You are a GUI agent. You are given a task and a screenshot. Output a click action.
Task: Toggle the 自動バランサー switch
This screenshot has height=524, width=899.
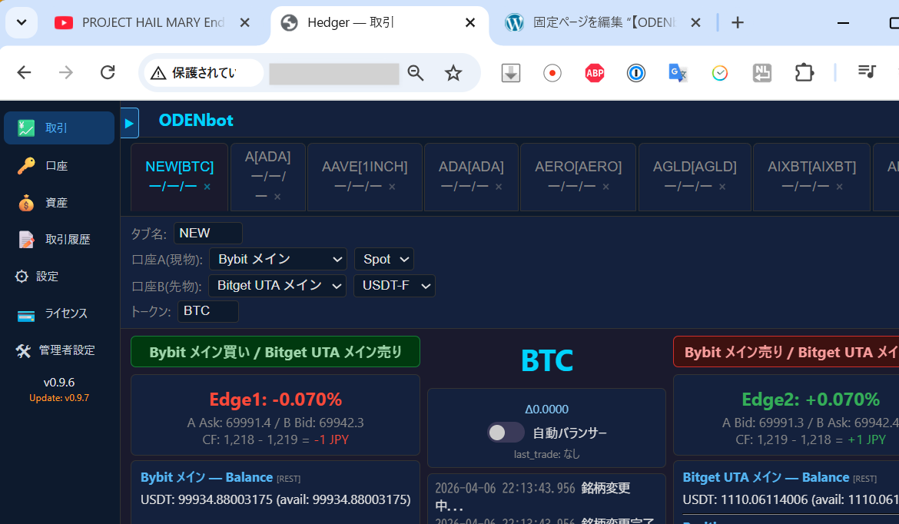(506, 433)
